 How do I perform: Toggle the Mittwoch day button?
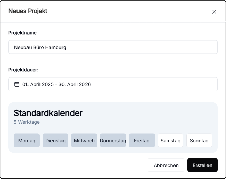[84, 141]
